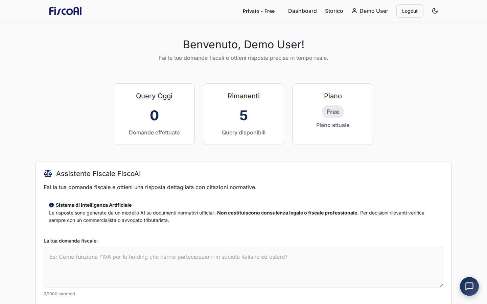Select the Query Oggi card
Viewport: 487px width, 304px height.
(x=154, y=114)
